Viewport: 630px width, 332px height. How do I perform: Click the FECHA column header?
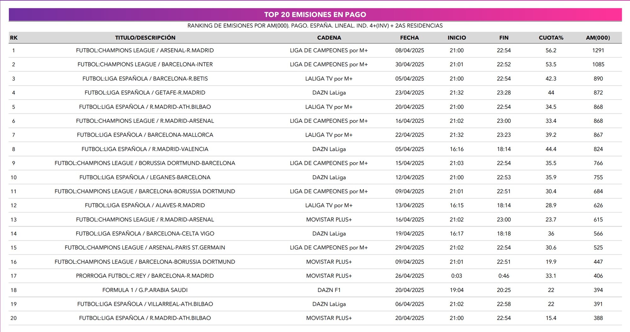[x=409, y=38]
